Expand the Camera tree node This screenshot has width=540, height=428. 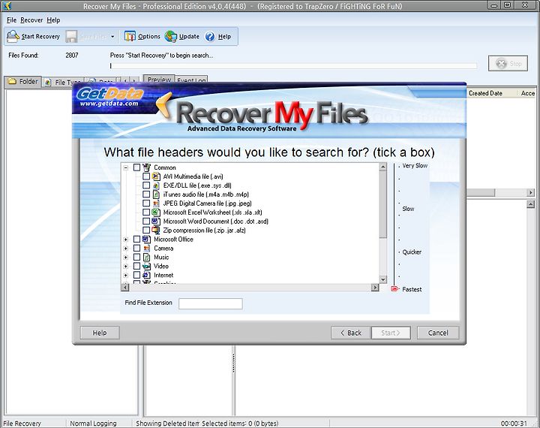[126, 249]
